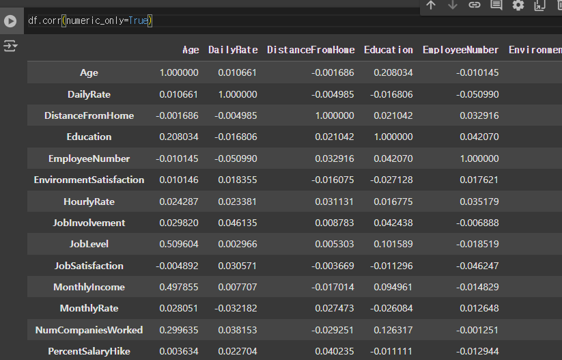
Task: Run the df.corr code cell
Action: [10, 21]
